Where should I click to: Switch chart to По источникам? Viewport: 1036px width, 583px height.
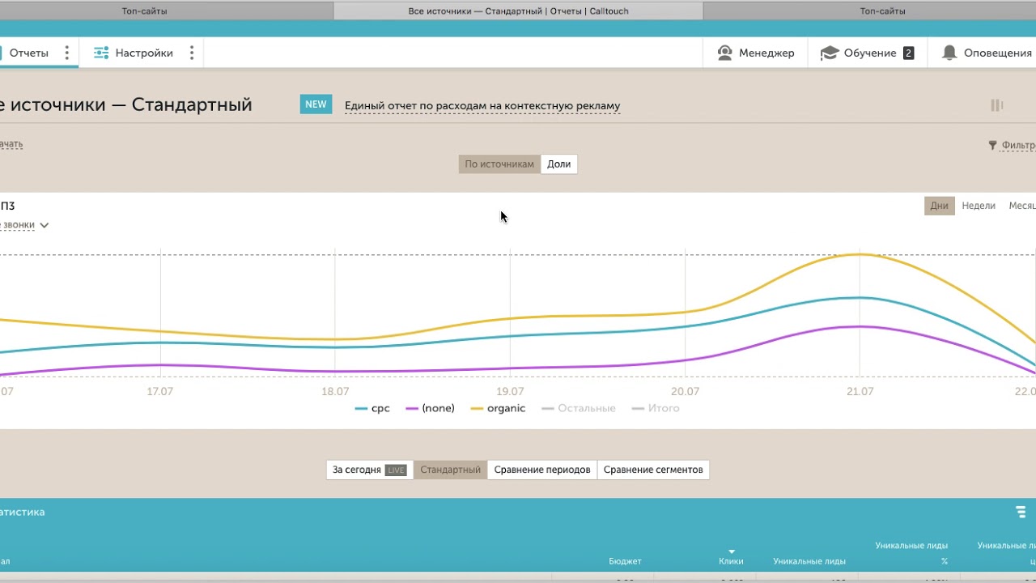pyautogui.click(x=499, y=164)
